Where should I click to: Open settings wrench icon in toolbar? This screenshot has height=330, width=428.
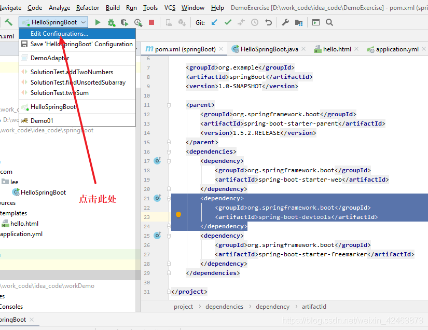click(x=285, y=22)
